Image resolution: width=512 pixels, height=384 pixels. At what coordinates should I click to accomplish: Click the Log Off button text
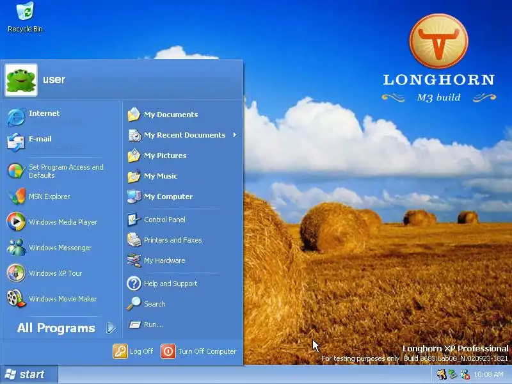[x=141, y=351]
